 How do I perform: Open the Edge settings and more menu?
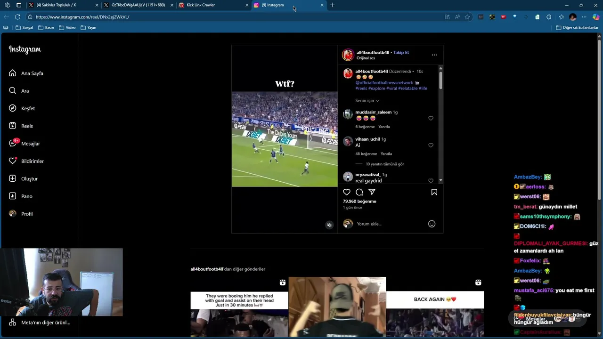coord(584,17)
